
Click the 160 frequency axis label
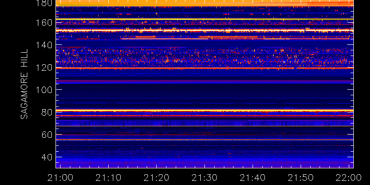click(44, 23)
